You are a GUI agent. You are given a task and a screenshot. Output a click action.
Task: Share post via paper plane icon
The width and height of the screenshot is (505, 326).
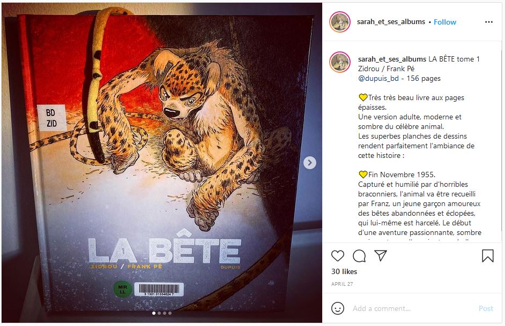click(x=381, y=255)
